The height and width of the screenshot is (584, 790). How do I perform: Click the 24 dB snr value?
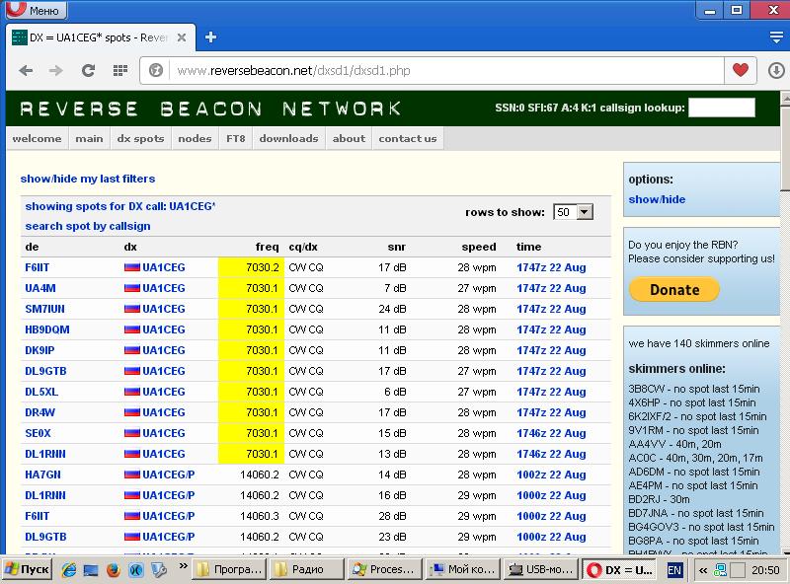click(392, 309)
